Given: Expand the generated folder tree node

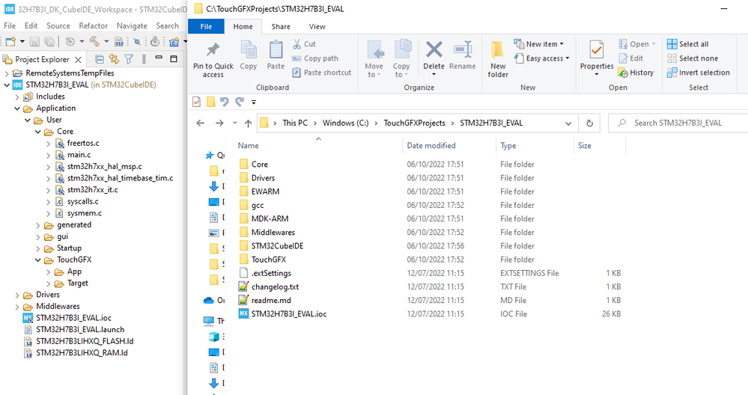Looking at the screenshot, I should tap(38, 225).
